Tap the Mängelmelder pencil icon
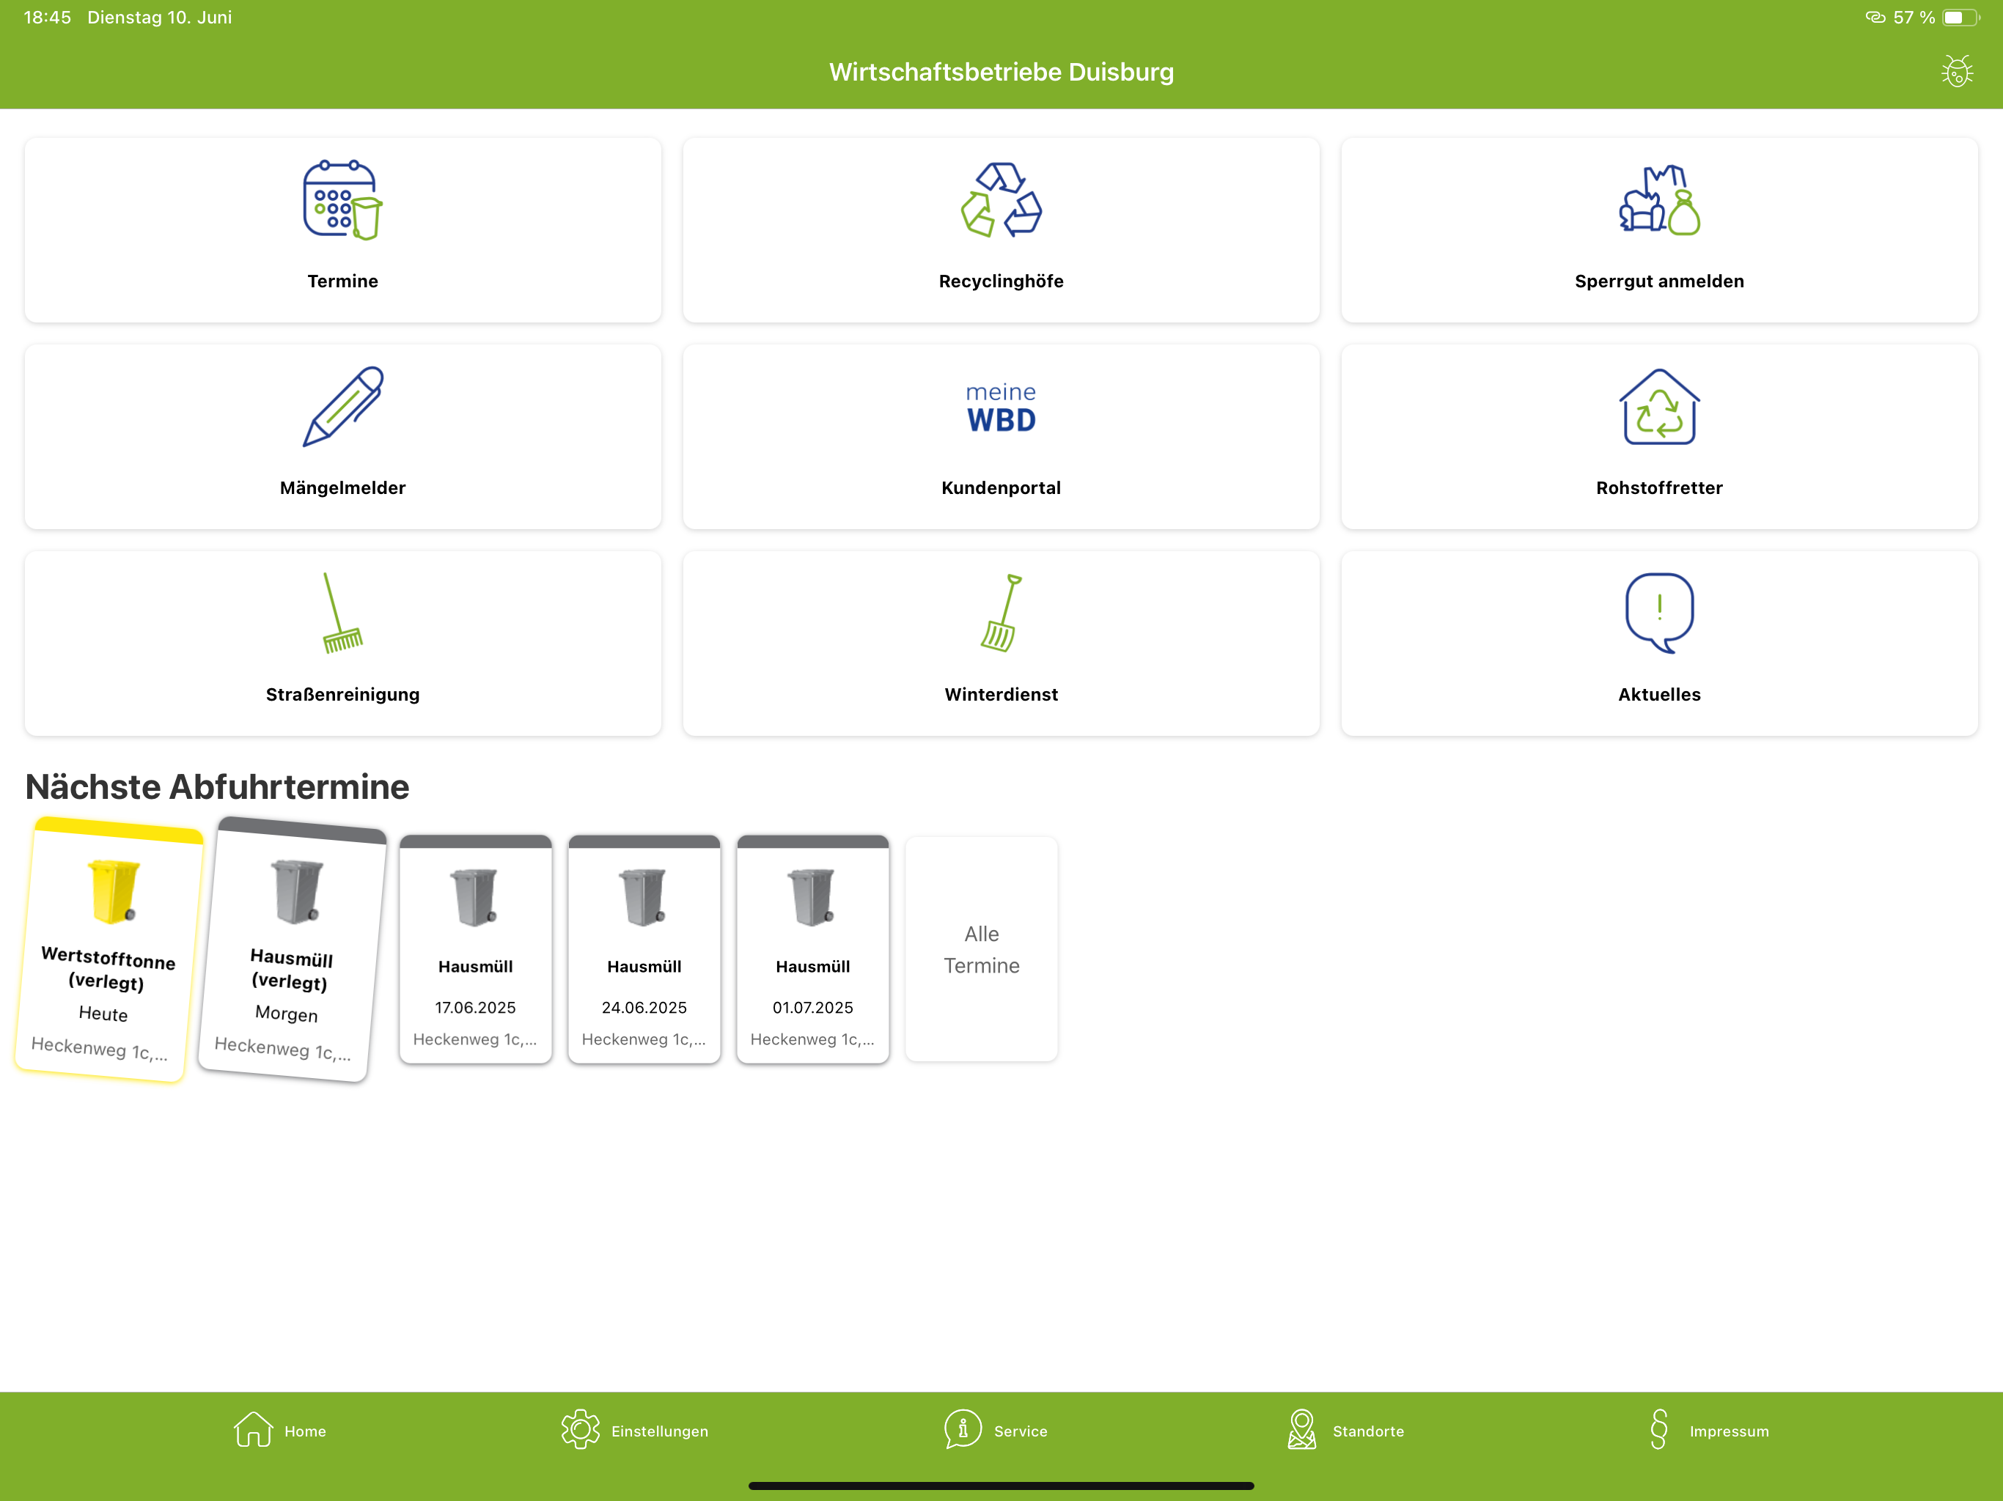2003x1501 pixels. click(342, 405)
